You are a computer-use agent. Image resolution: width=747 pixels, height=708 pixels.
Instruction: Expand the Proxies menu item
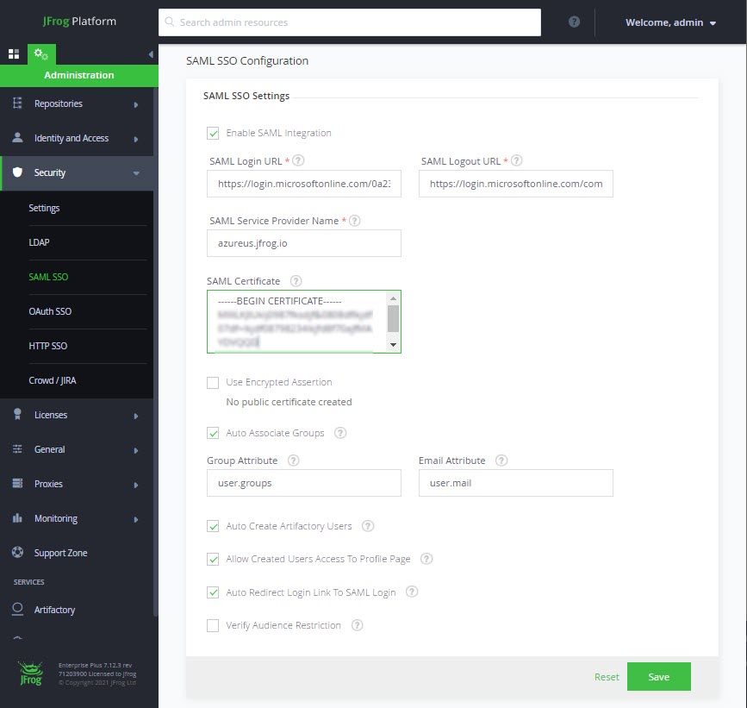tap(49, 484)
